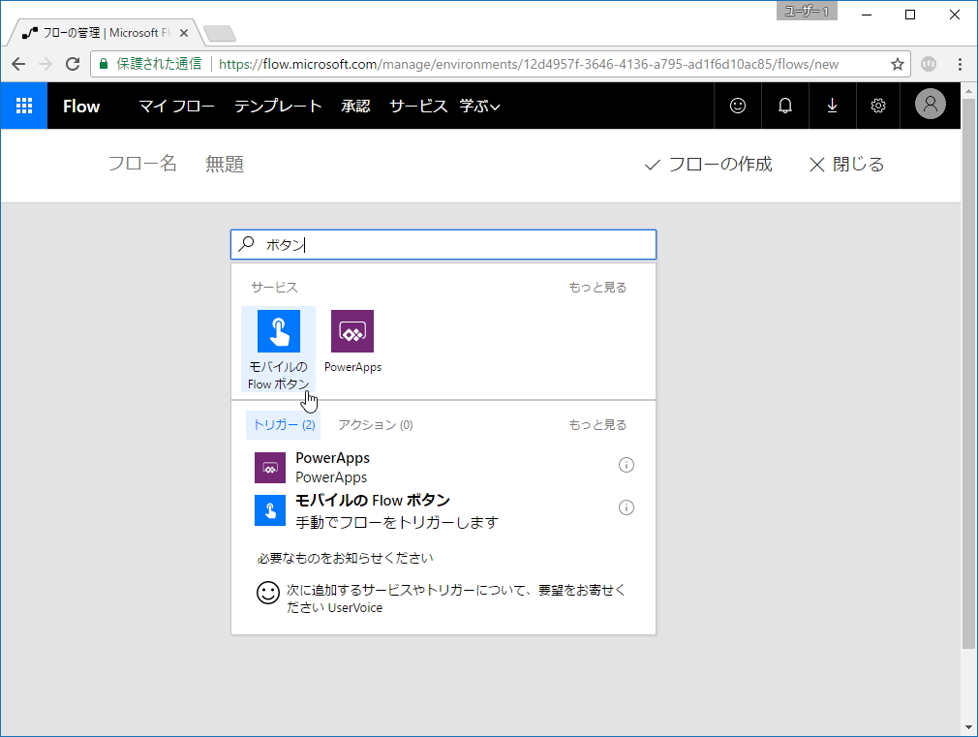Click the 必要なものをお知らせください text
This screenshot has height=737, width=978.
click(x=345, y=558)
